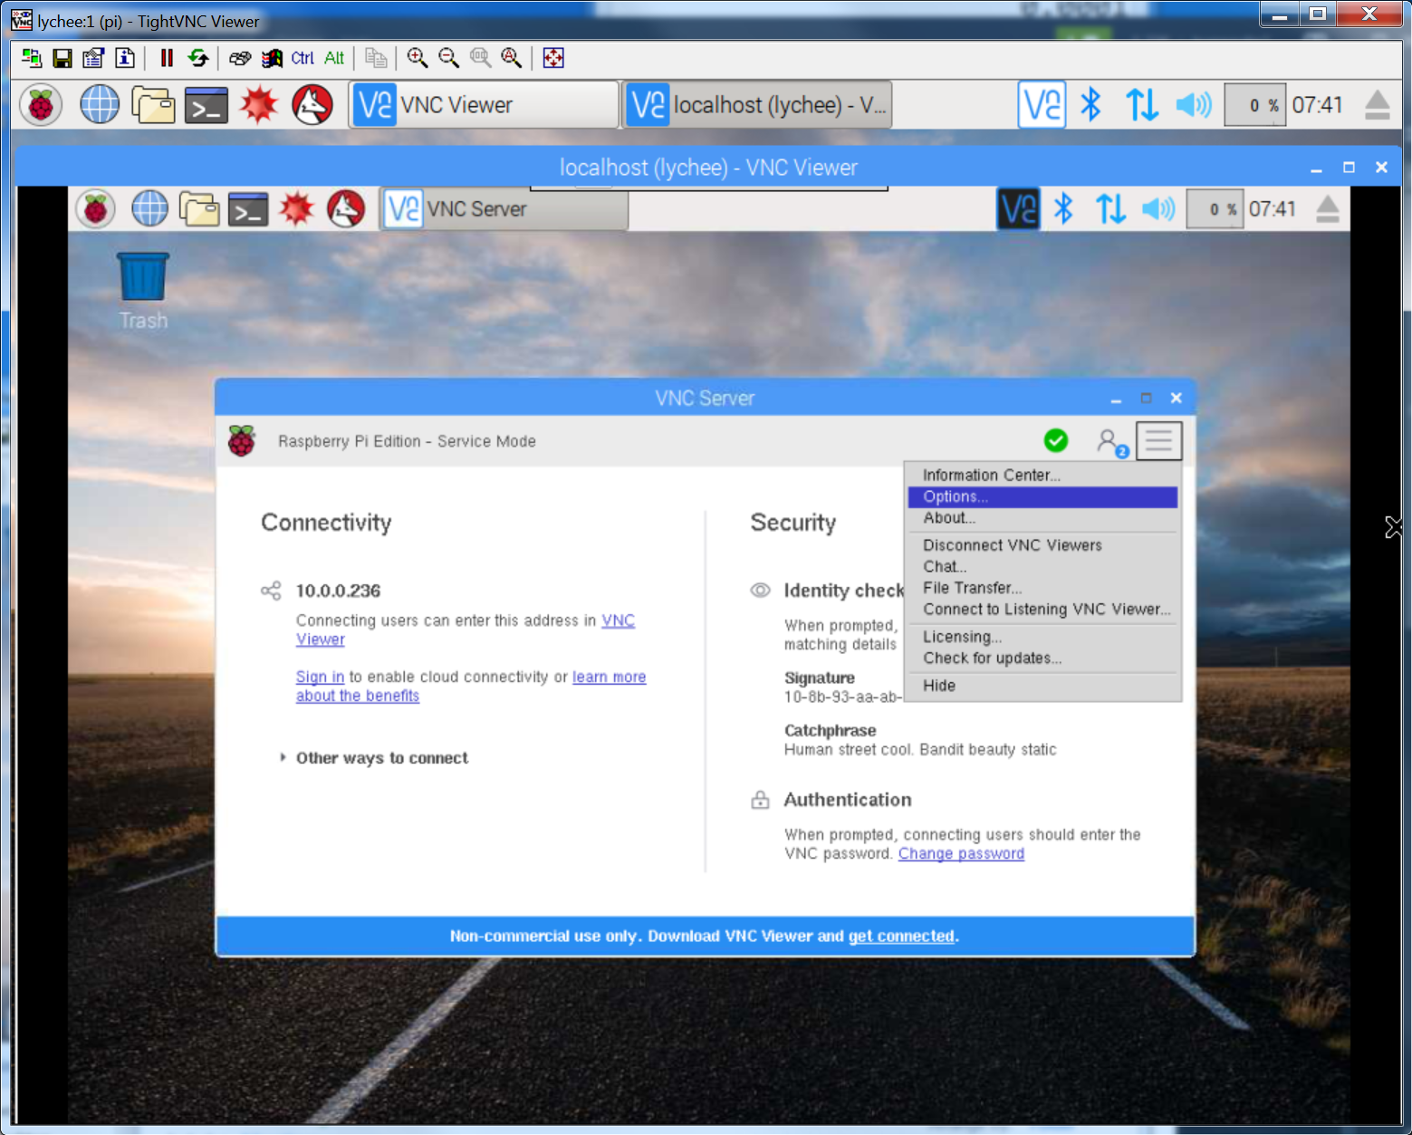The image size is (1412, 1135).
Task: Open the VNC Server hamburger menu
Action: tap(1158, 441)
